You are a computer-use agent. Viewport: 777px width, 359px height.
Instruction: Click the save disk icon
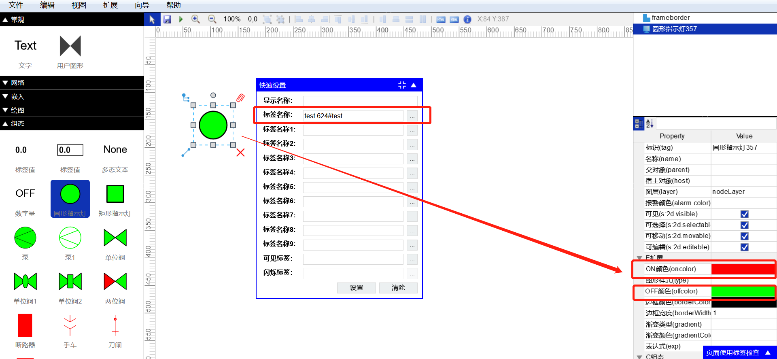coord(167,19)
